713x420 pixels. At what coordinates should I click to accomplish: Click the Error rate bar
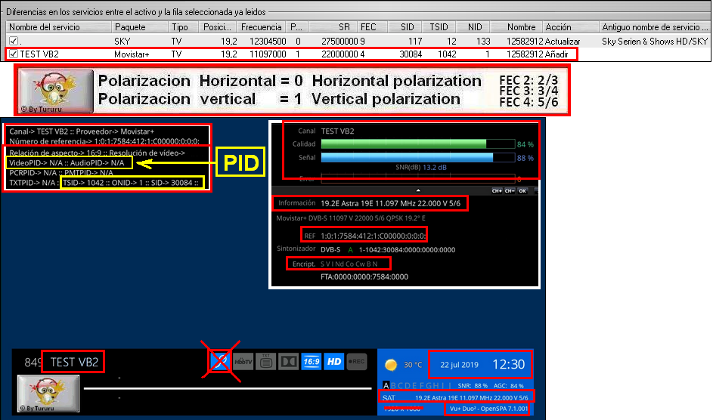coord(418,178)
